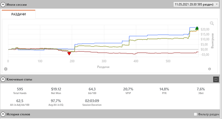Click the red downward triangle marker
This screenshot has width=222, height=119.
point(69,53)
